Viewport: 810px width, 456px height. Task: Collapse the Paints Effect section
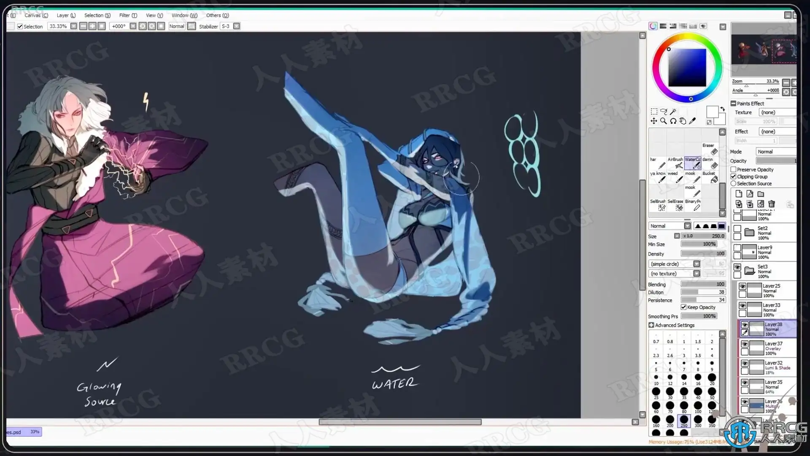[734, 103]
